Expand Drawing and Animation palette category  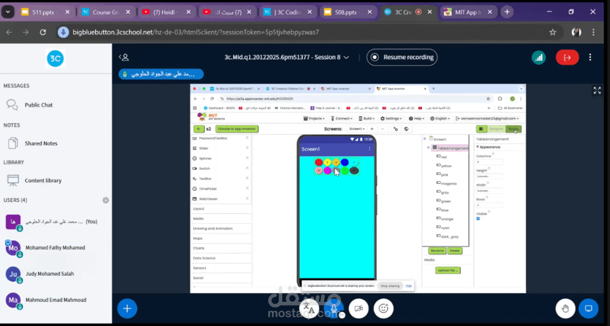coord(220,228)
